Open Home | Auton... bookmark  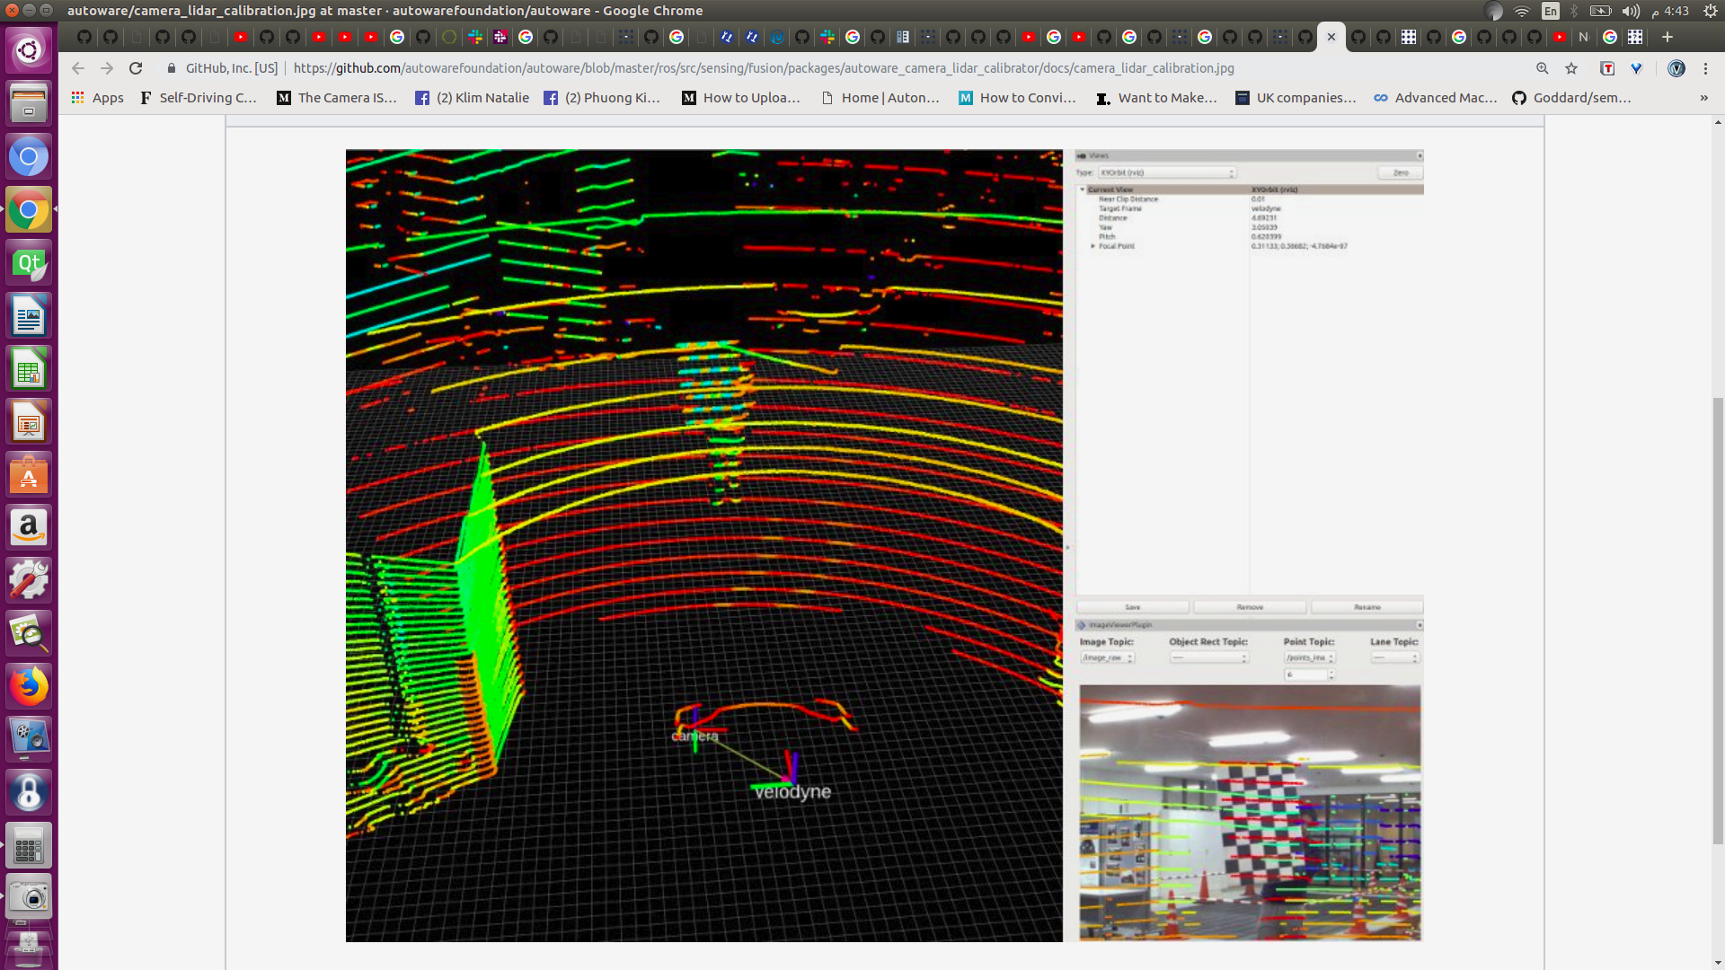(880, 98)
